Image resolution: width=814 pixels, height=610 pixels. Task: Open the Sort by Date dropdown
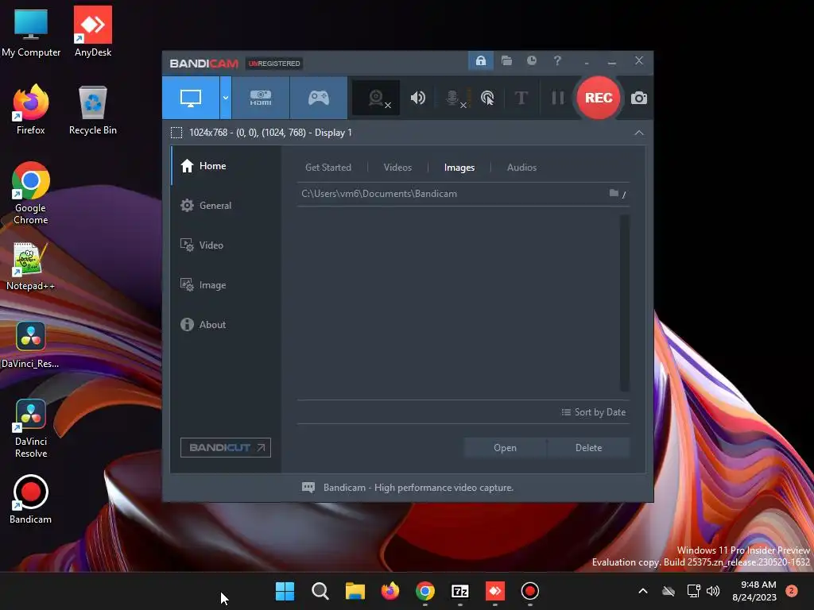(x=593, y=412)
